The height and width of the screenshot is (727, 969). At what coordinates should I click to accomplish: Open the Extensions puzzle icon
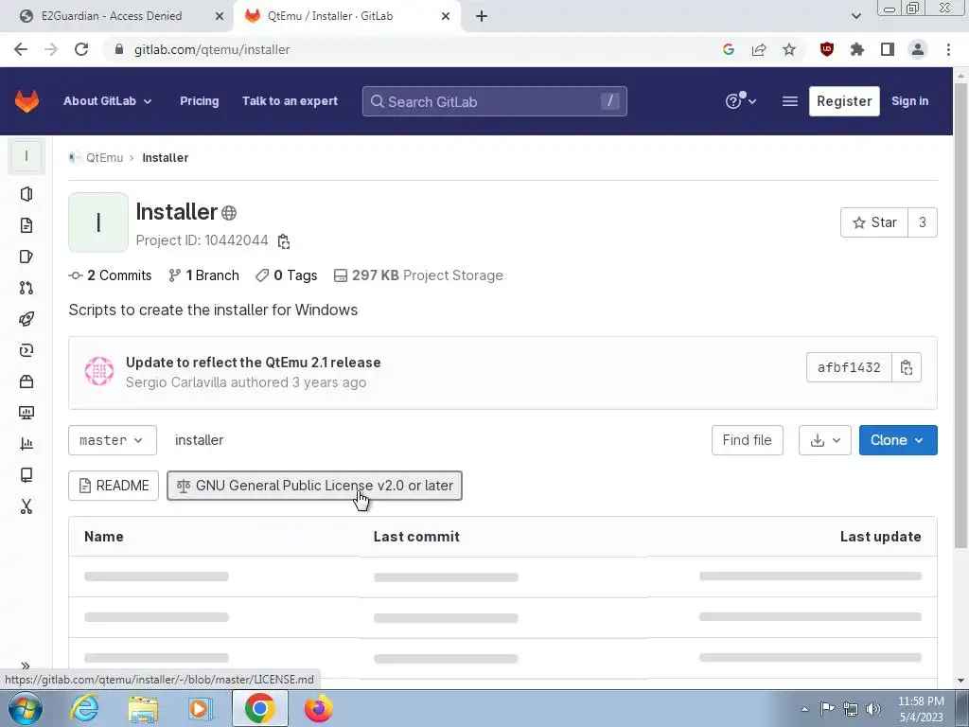[857, 49]
